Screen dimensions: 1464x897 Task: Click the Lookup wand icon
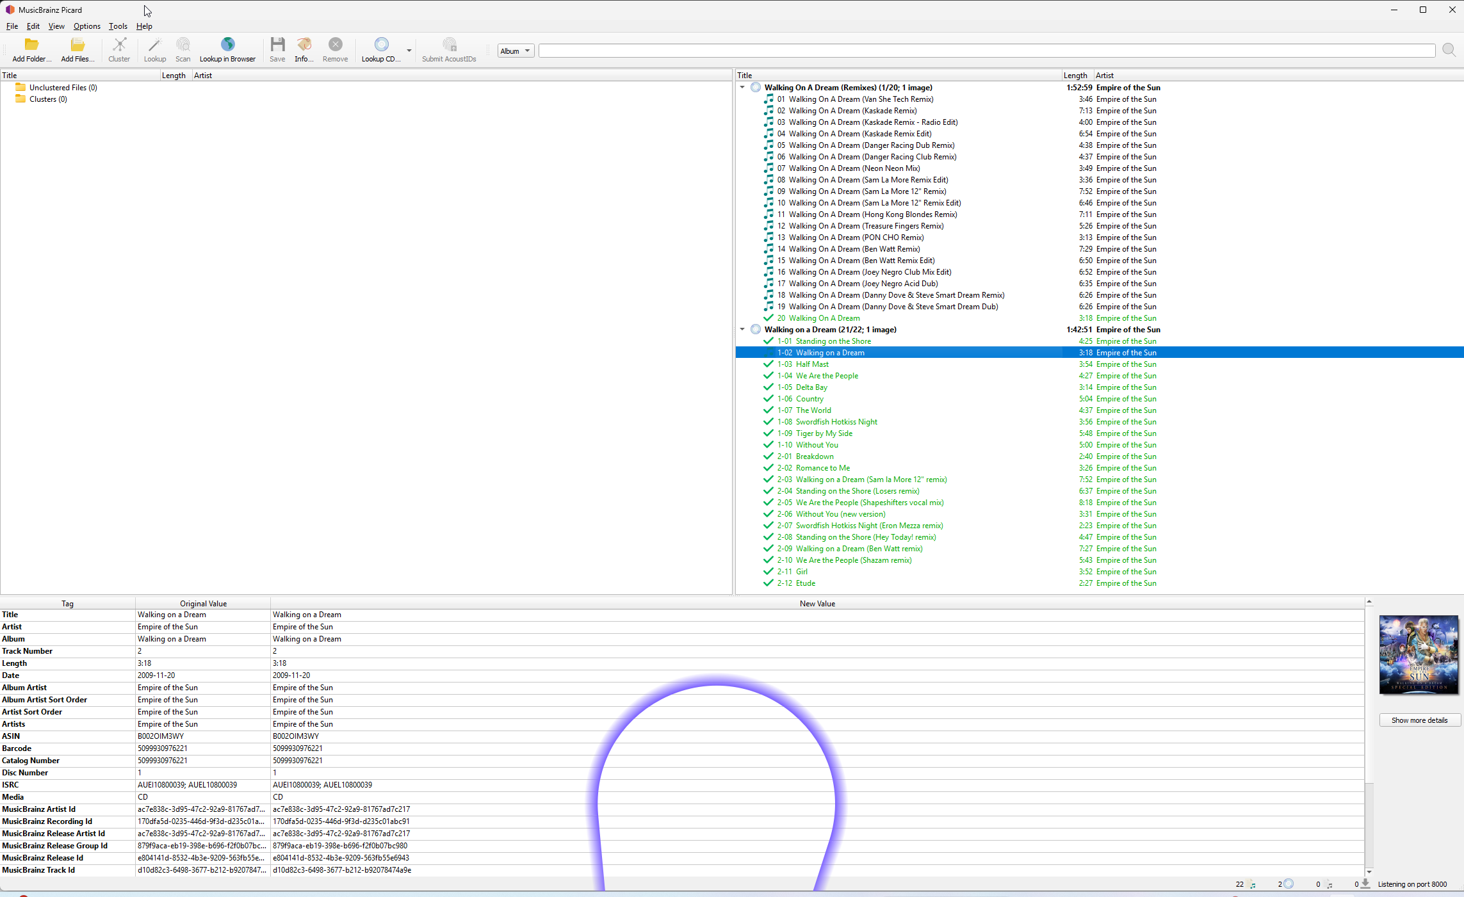click(x=154, y=45)
